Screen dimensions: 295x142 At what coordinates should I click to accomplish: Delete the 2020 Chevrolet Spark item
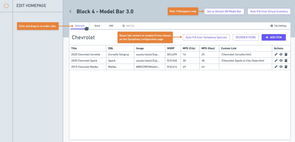coord(286,60)
